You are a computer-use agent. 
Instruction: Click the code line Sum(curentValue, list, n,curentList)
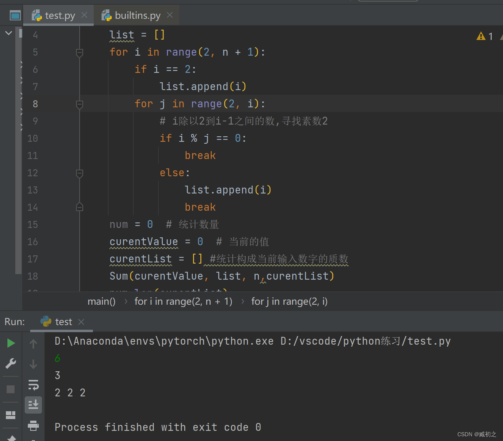coord(222,276)
